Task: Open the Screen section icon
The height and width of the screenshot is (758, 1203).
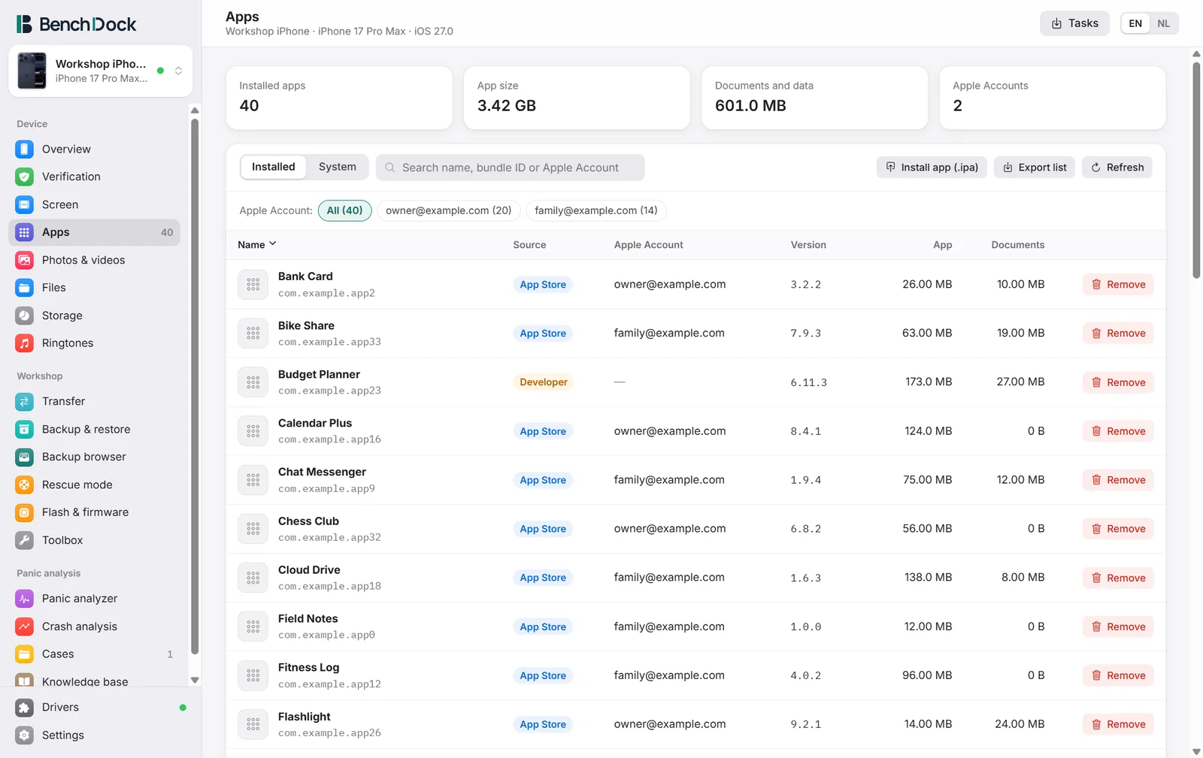Action: click(x=25, y=204)
